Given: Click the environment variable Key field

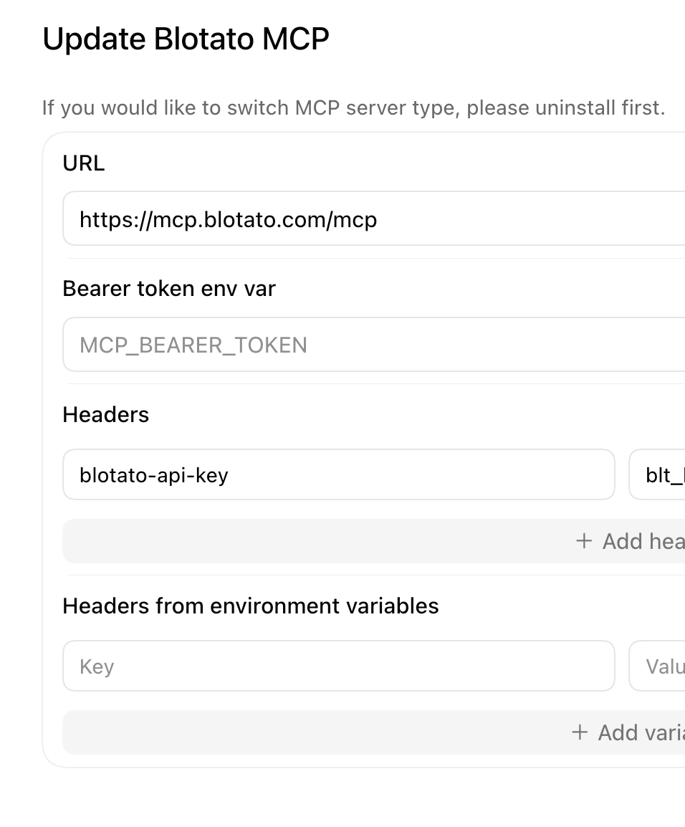Looking at the screenshot, I should click(338, 666).
